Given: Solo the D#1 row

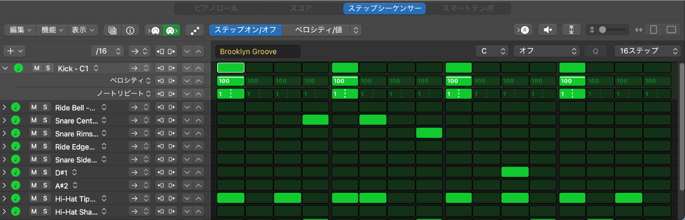Looking at the screenshot, I should (45, 172).
